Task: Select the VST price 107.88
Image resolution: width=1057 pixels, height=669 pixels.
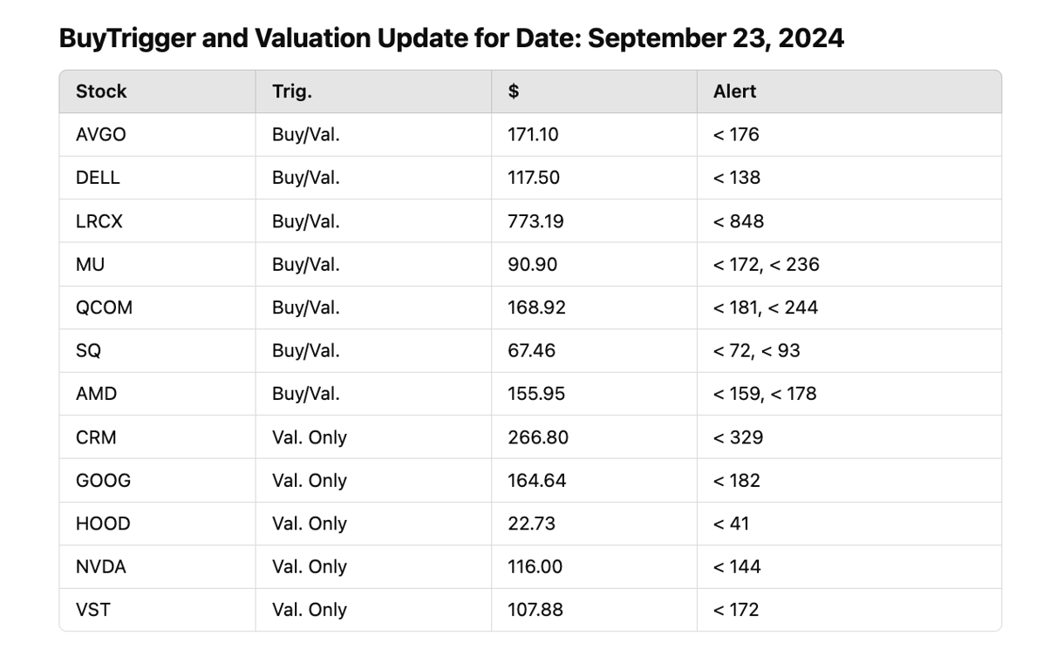Action: (535, 610)
